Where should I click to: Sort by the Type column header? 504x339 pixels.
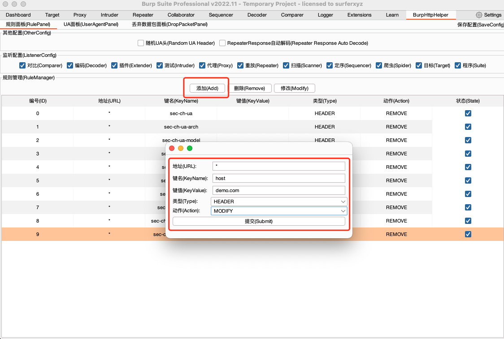click(325, 101)
